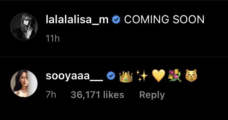This screenshot has height=120, width=228.
Task: Open sooyaaa__'s profile picture
Action: [x=24, y=83]
